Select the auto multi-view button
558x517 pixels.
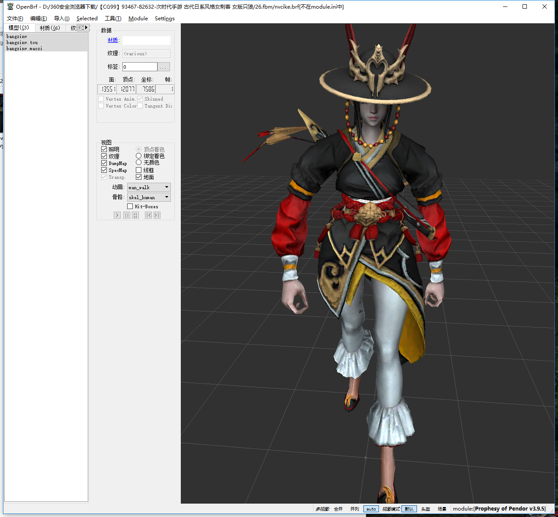(x=371, y=509)
